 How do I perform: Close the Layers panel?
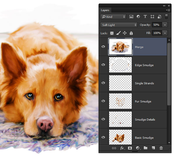(x=169, y=6)
